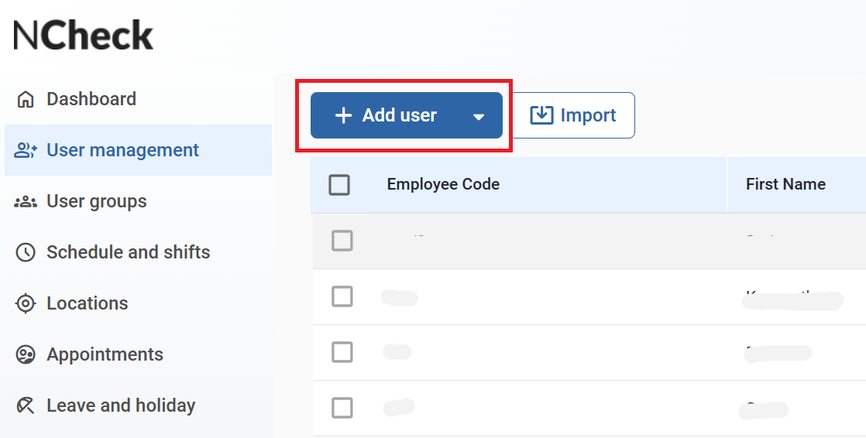Click the Schedule and shifts clock icon
Viewport: 866px width, 438px height.
coord(26,252)
